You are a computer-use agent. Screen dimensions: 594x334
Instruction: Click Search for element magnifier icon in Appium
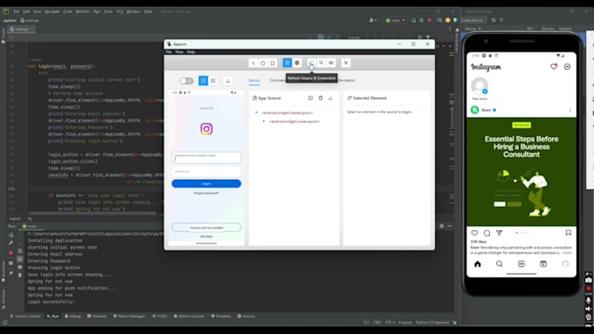[321, 63]
